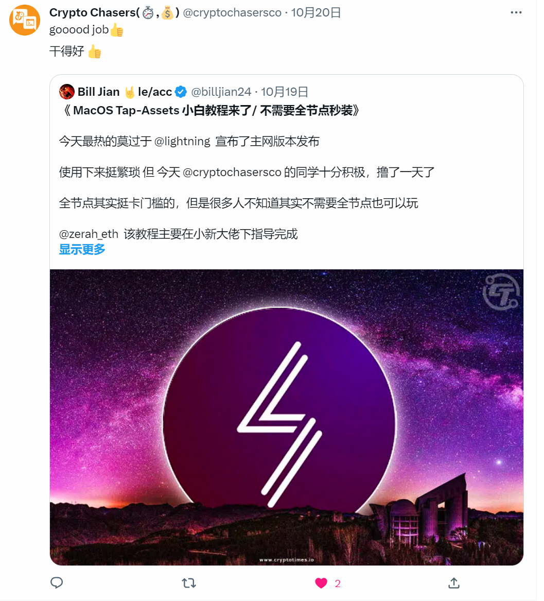Open the @cryptochasersco mention in quoted tweet
This screenshot has width=544, height=601.
[232, 172]
